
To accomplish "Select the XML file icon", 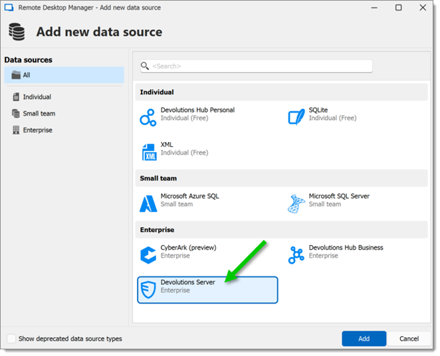I will [x=149, y=152].
